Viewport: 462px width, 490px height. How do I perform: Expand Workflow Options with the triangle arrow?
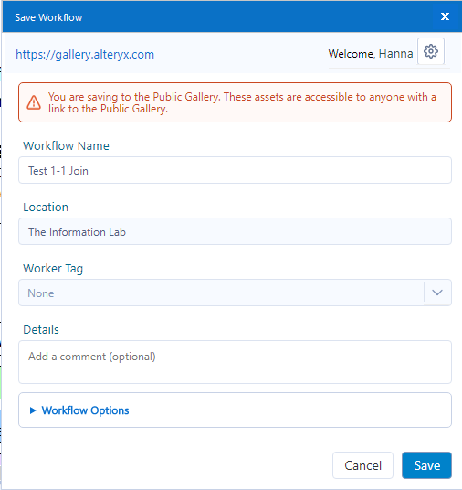(x=33, y=410)
